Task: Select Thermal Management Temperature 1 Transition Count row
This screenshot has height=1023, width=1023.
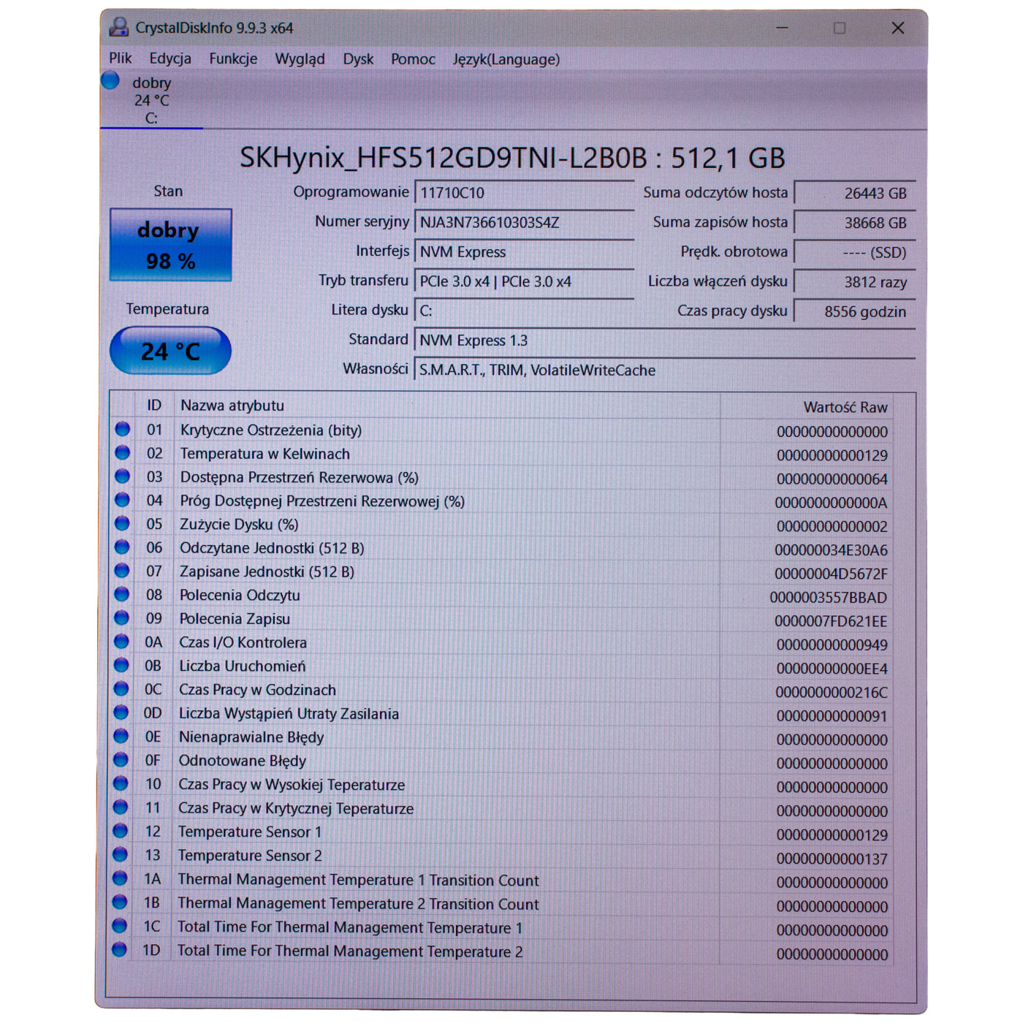Action: pyautogui.click(x=501, y=881)
